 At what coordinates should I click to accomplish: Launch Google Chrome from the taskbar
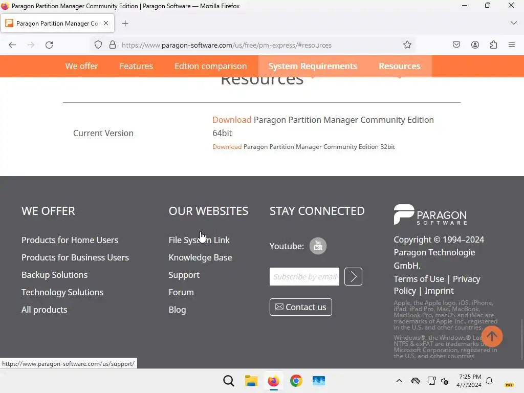click(x=296, y=381)
